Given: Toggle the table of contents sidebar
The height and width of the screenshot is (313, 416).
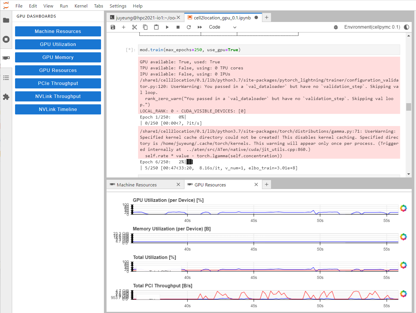Looking at the screenshot, I should tap(6, 77).
